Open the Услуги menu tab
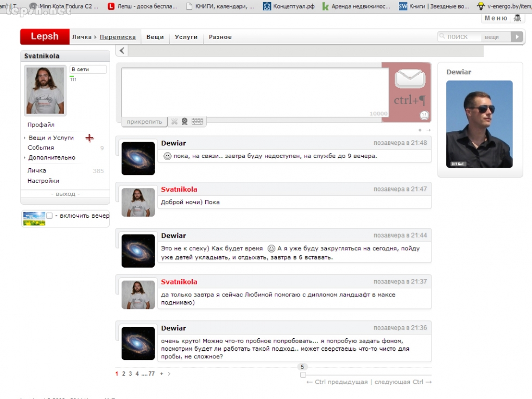This screenshot has width=532, height=399. click(186, 37)
